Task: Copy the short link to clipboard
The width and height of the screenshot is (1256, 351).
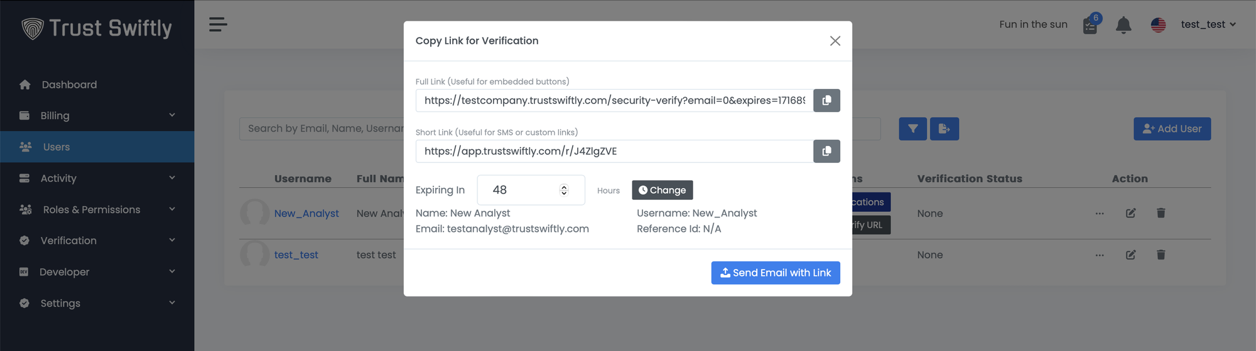Action: click(x=826, y=151)
